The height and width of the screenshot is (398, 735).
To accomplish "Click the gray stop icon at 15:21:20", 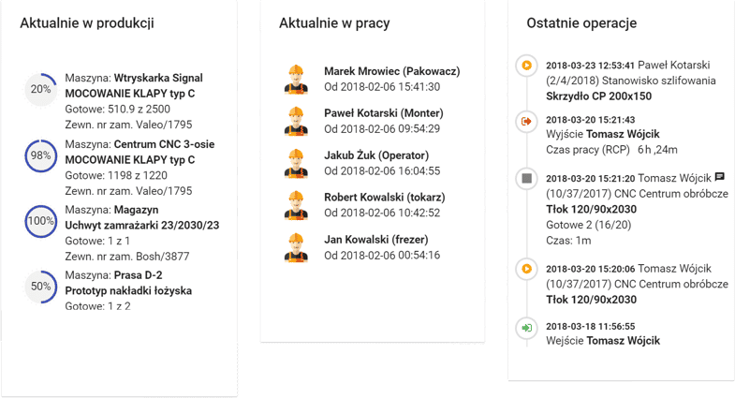I will [x=526, y=178].
